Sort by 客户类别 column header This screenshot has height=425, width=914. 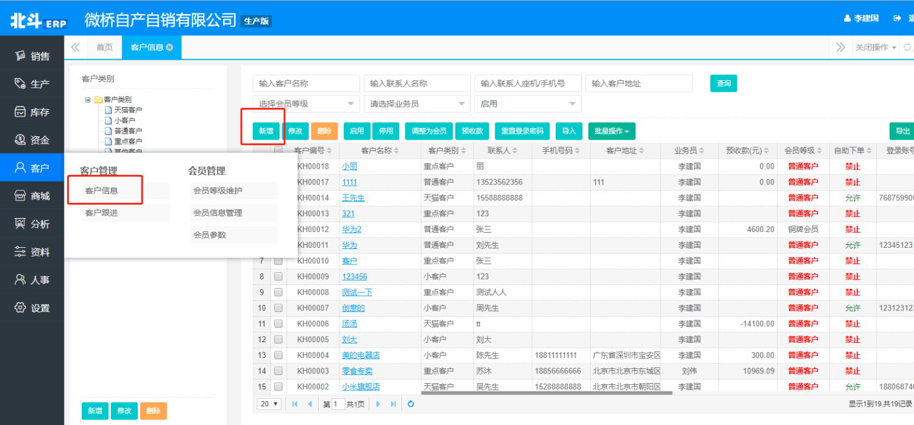click(x=447, y=150)
